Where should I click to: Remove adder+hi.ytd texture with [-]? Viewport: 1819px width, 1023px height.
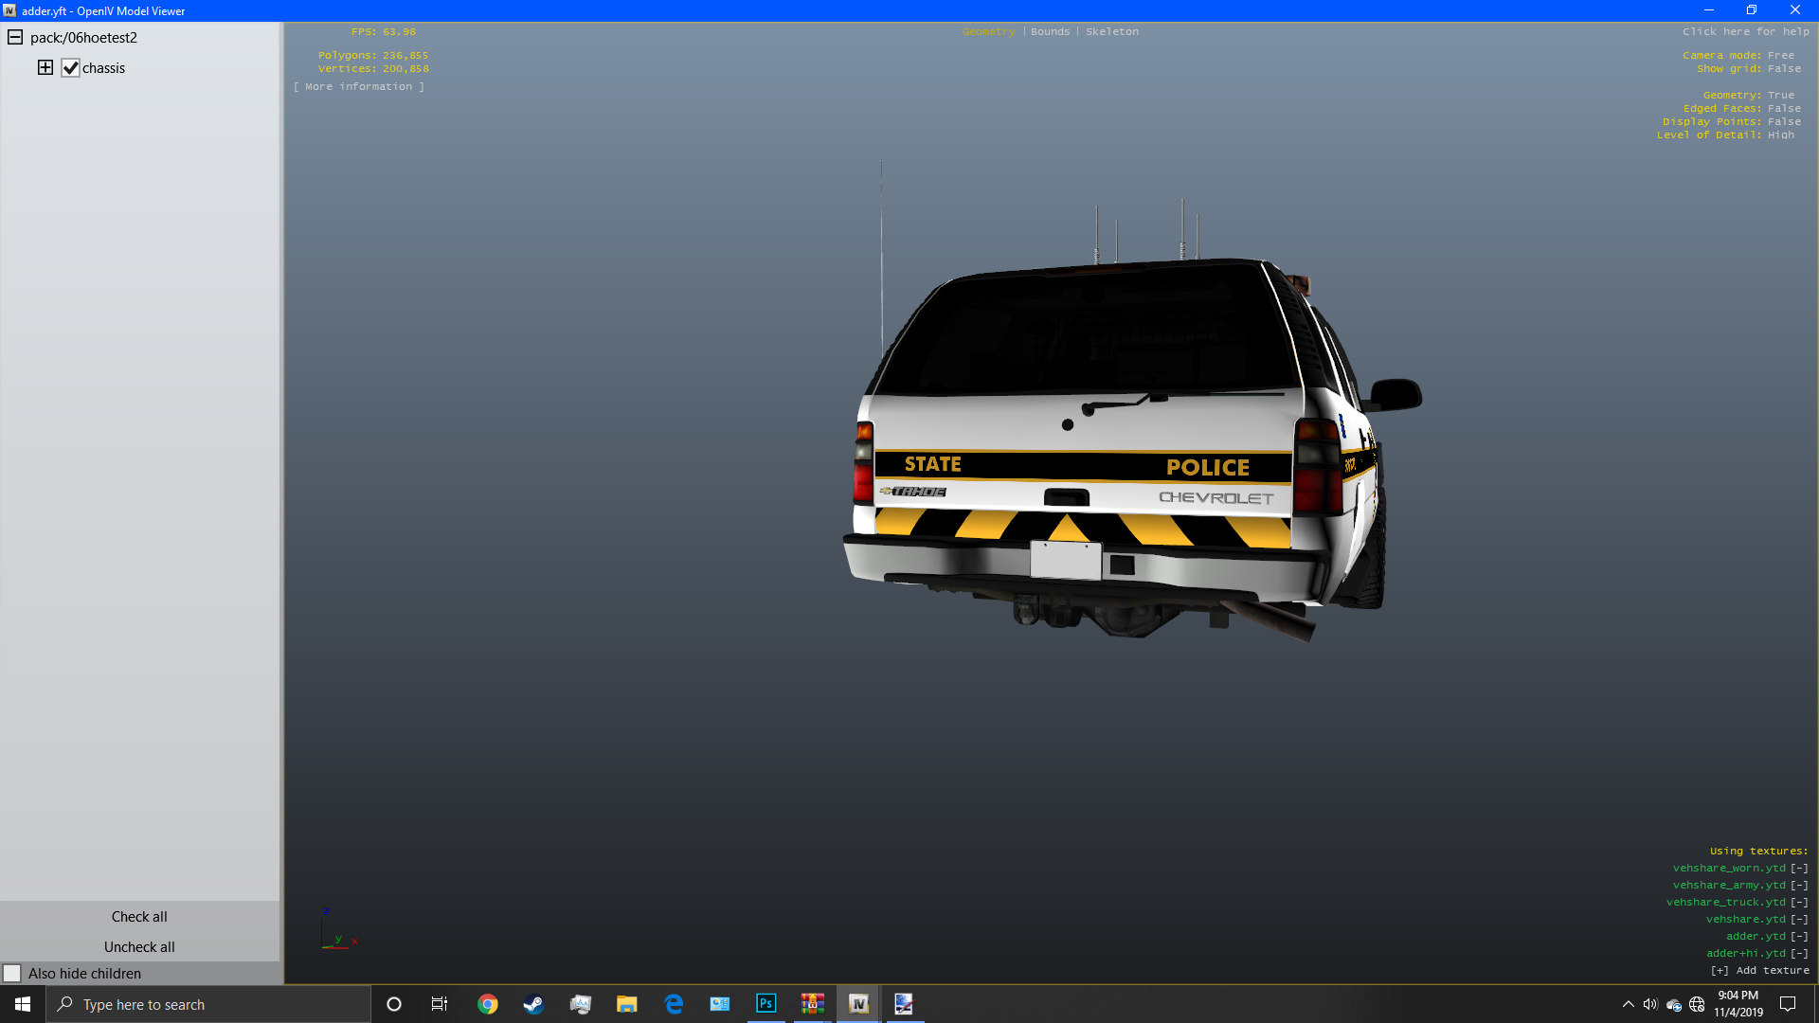point(1798,953)
